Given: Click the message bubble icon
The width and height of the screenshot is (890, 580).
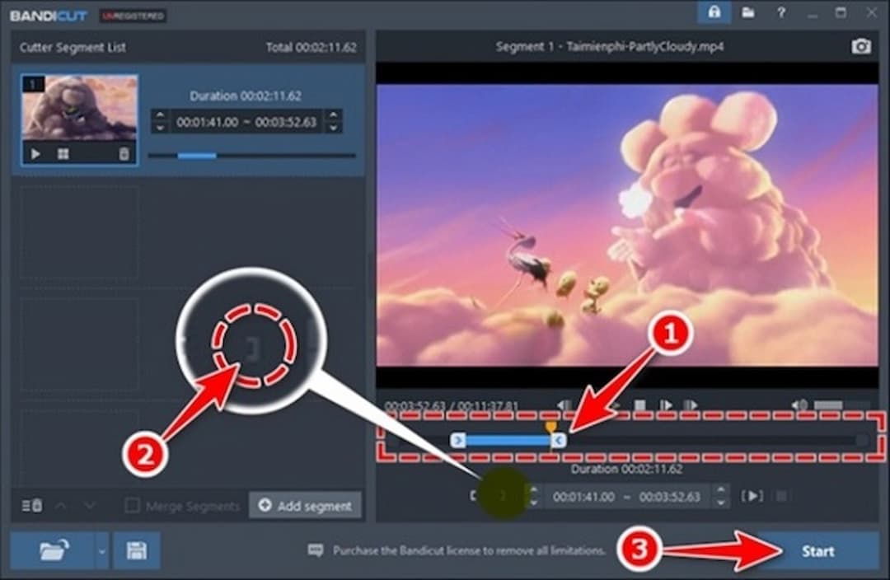Looking at the screenshot, I should click(x=316, y=550).
